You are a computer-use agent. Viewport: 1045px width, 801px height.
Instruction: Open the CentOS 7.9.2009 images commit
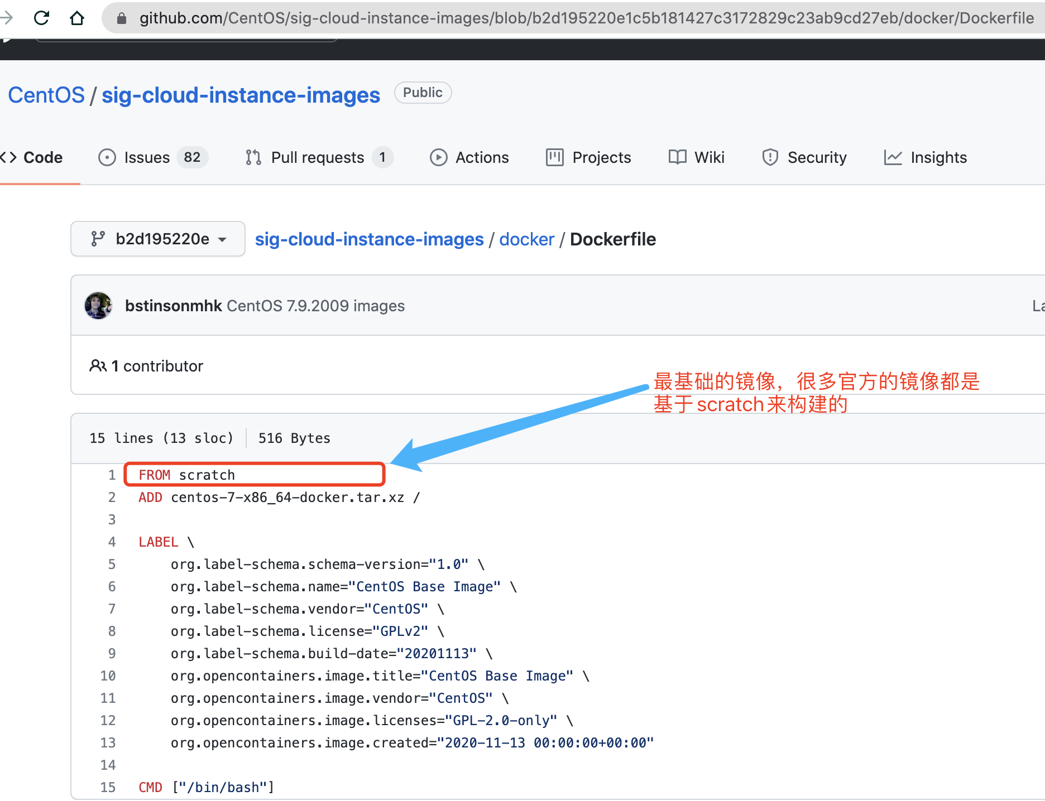tap(316, 306)
